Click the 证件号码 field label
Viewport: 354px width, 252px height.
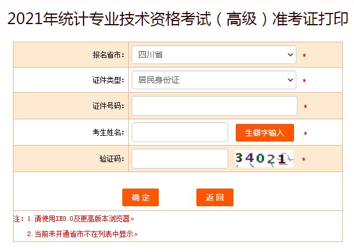108,106
